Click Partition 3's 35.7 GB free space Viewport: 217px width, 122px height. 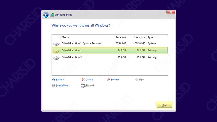(141, 57)
